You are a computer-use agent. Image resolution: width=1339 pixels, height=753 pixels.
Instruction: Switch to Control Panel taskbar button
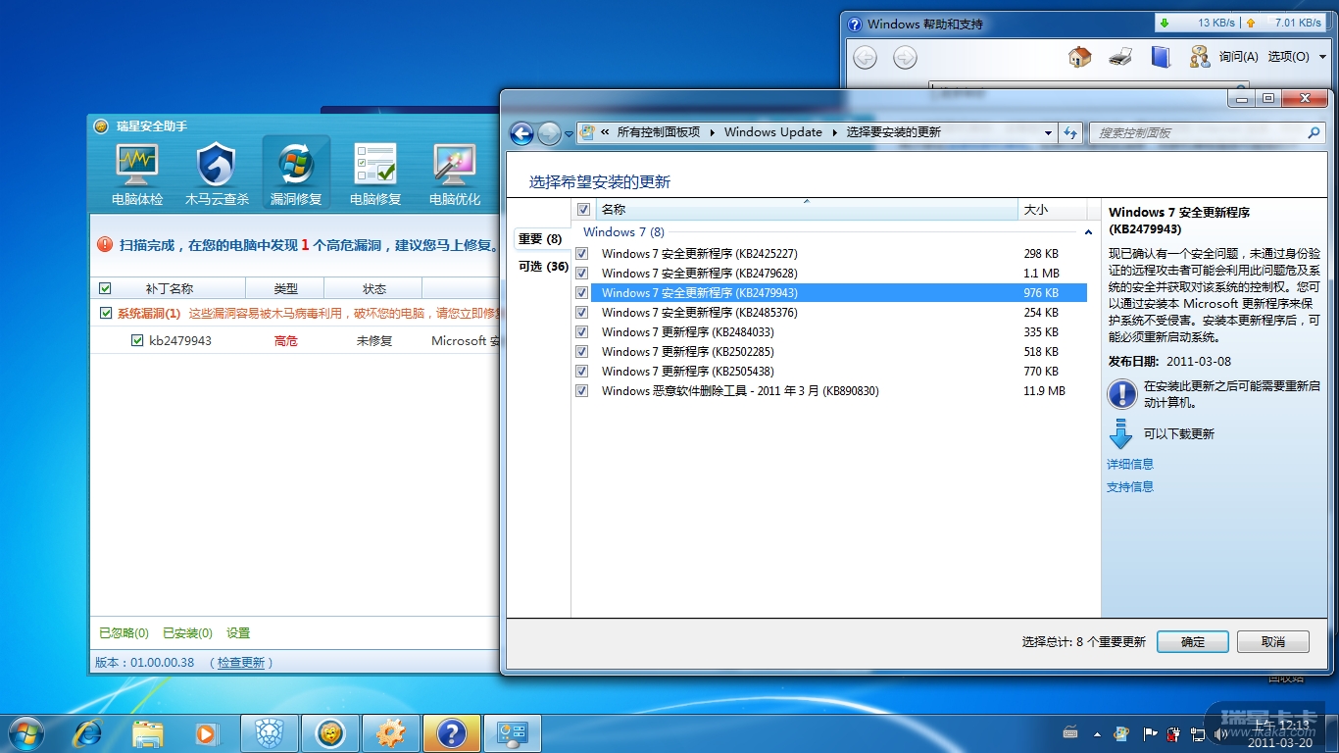point(513,732)
